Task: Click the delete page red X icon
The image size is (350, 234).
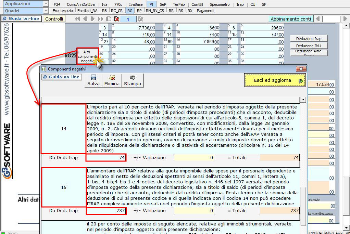Action: coord(116,19)
